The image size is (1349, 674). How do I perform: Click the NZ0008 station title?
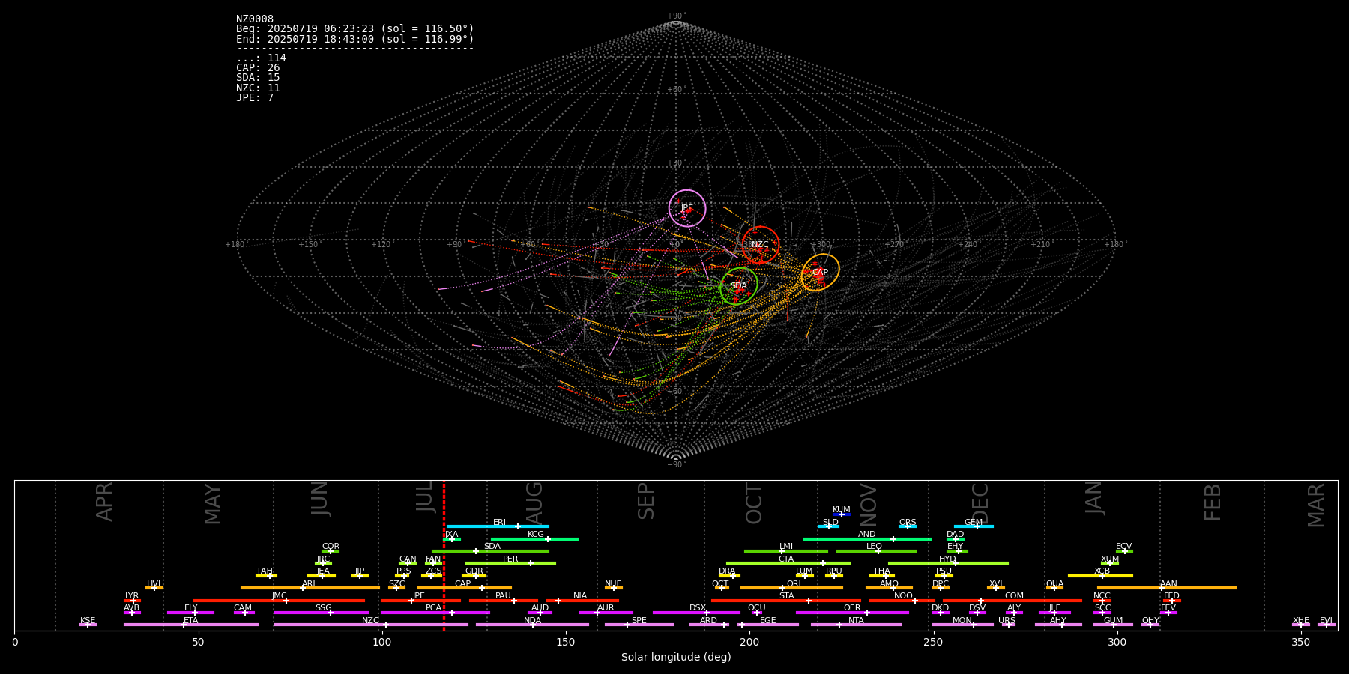[255, 19]
